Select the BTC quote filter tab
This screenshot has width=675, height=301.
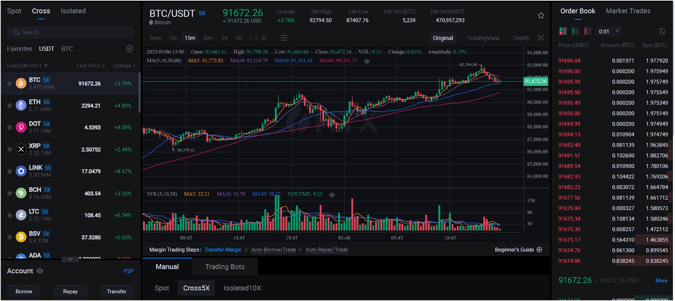tap(67, 49)
